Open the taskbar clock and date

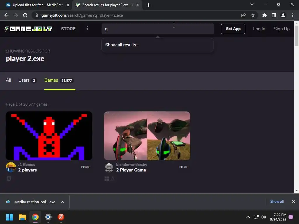point(278,217)
